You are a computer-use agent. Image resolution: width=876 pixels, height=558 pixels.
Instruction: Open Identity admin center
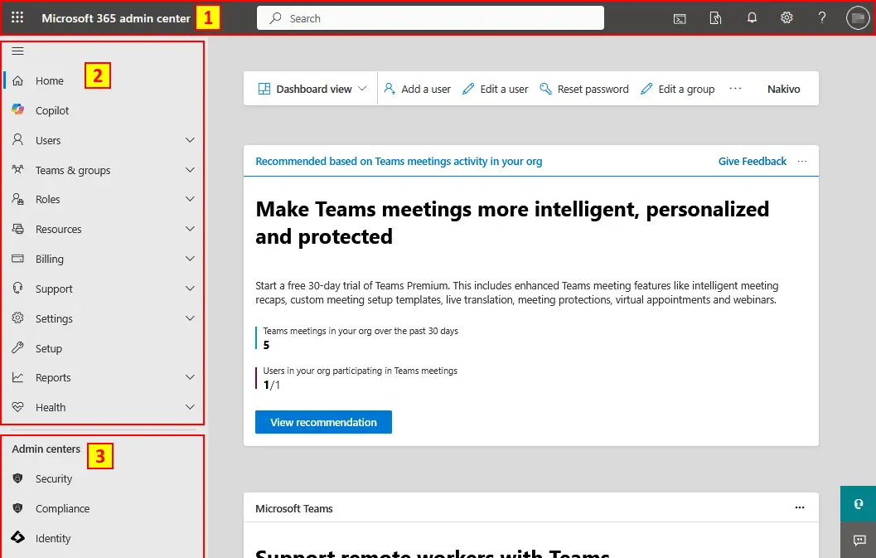click(x=53, y=538)
